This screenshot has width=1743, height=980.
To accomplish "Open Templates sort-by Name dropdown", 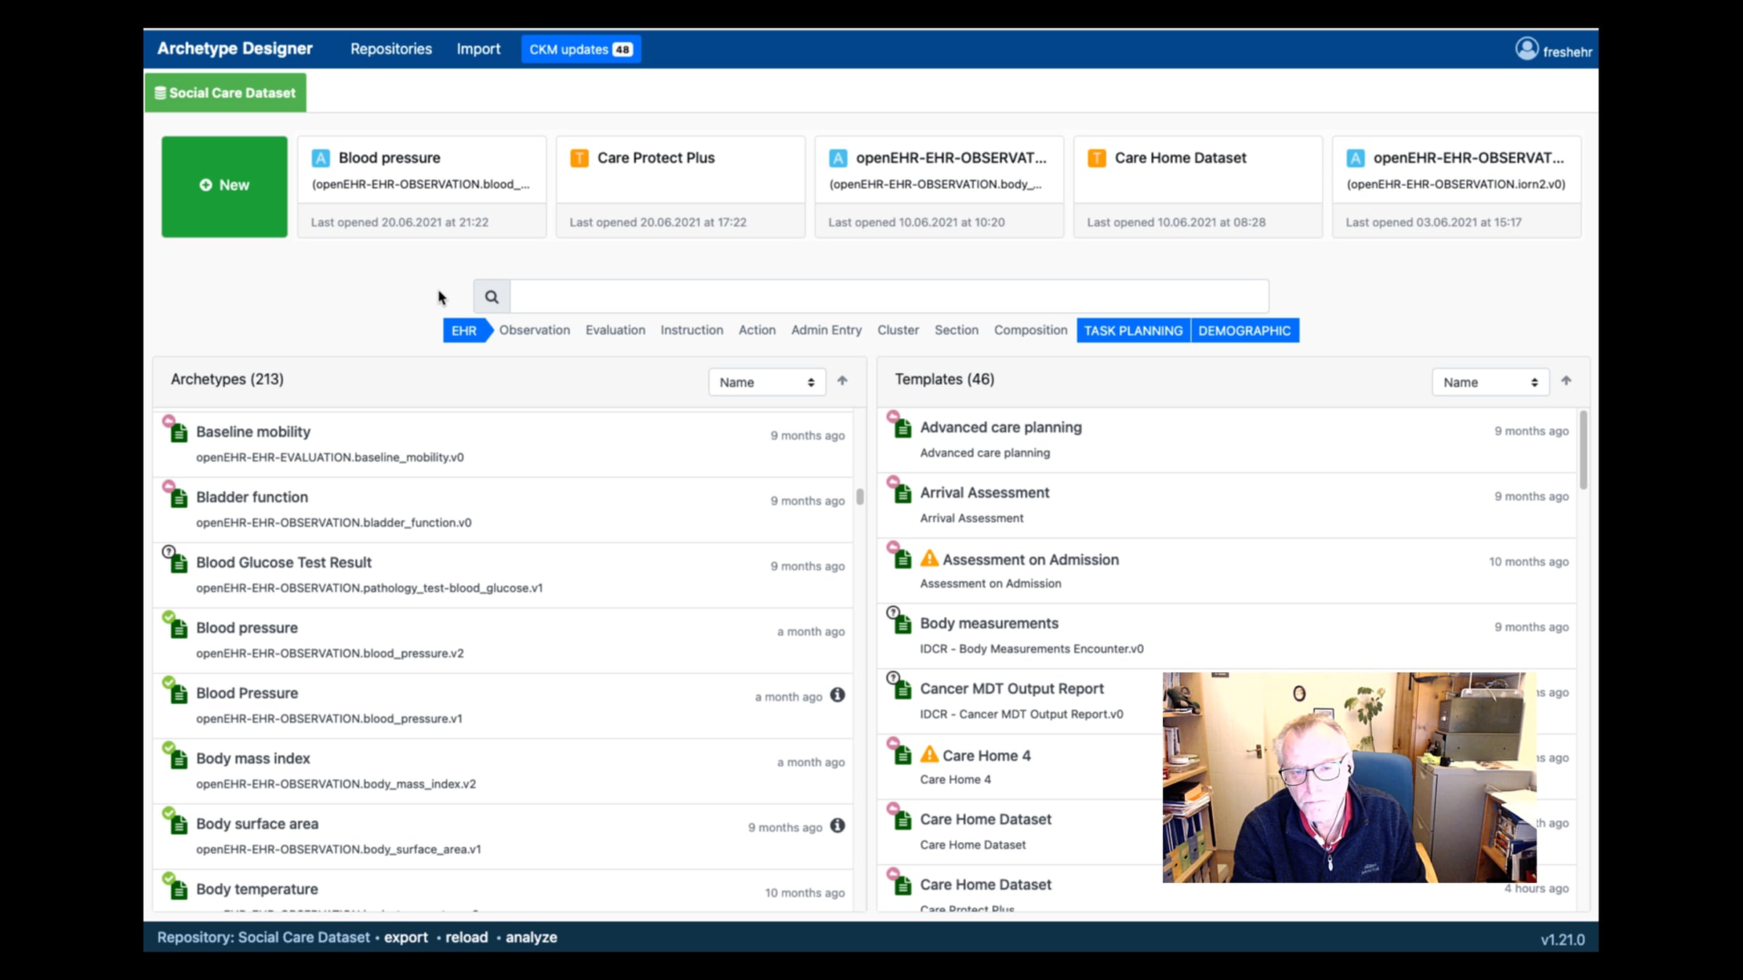I will (x=1490, y=383).
